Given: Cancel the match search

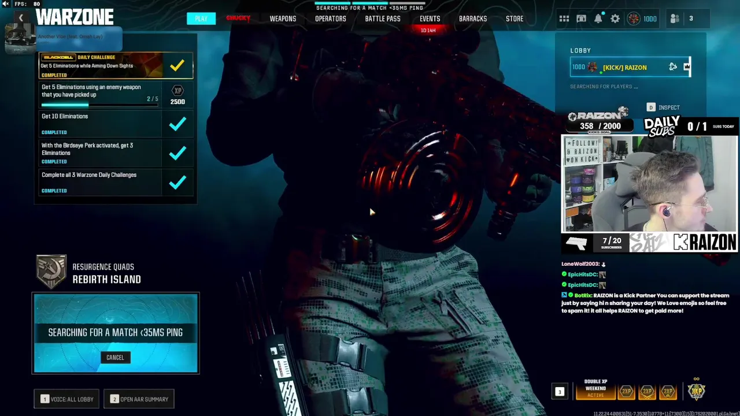Looking at the screenshot, I should (x=115, y=358).
